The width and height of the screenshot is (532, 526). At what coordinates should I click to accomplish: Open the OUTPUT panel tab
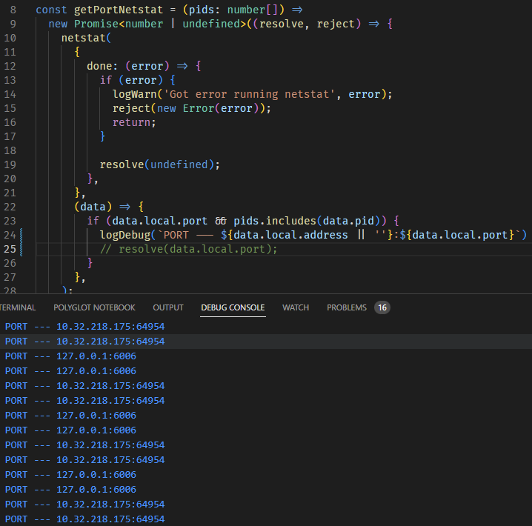point(168,307)
